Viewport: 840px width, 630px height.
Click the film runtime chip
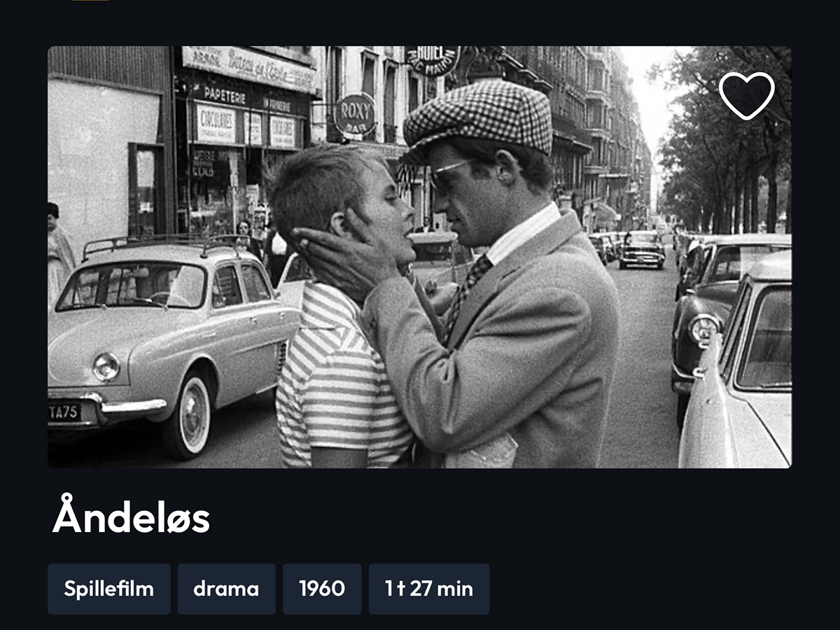(429, 589)
